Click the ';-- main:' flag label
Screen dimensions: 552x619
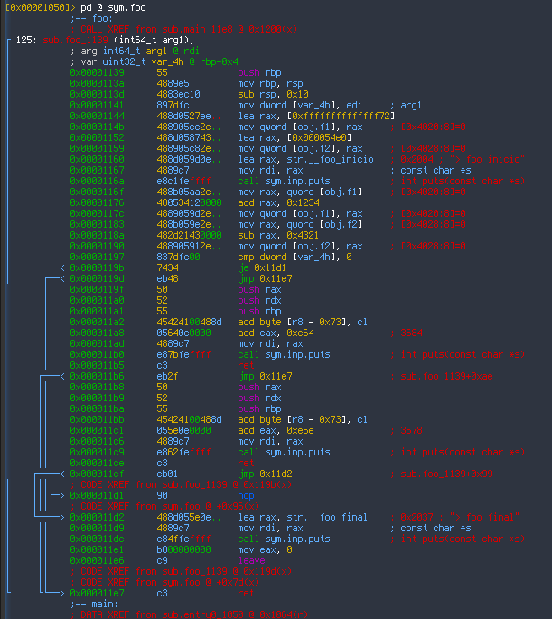point(94,604)
